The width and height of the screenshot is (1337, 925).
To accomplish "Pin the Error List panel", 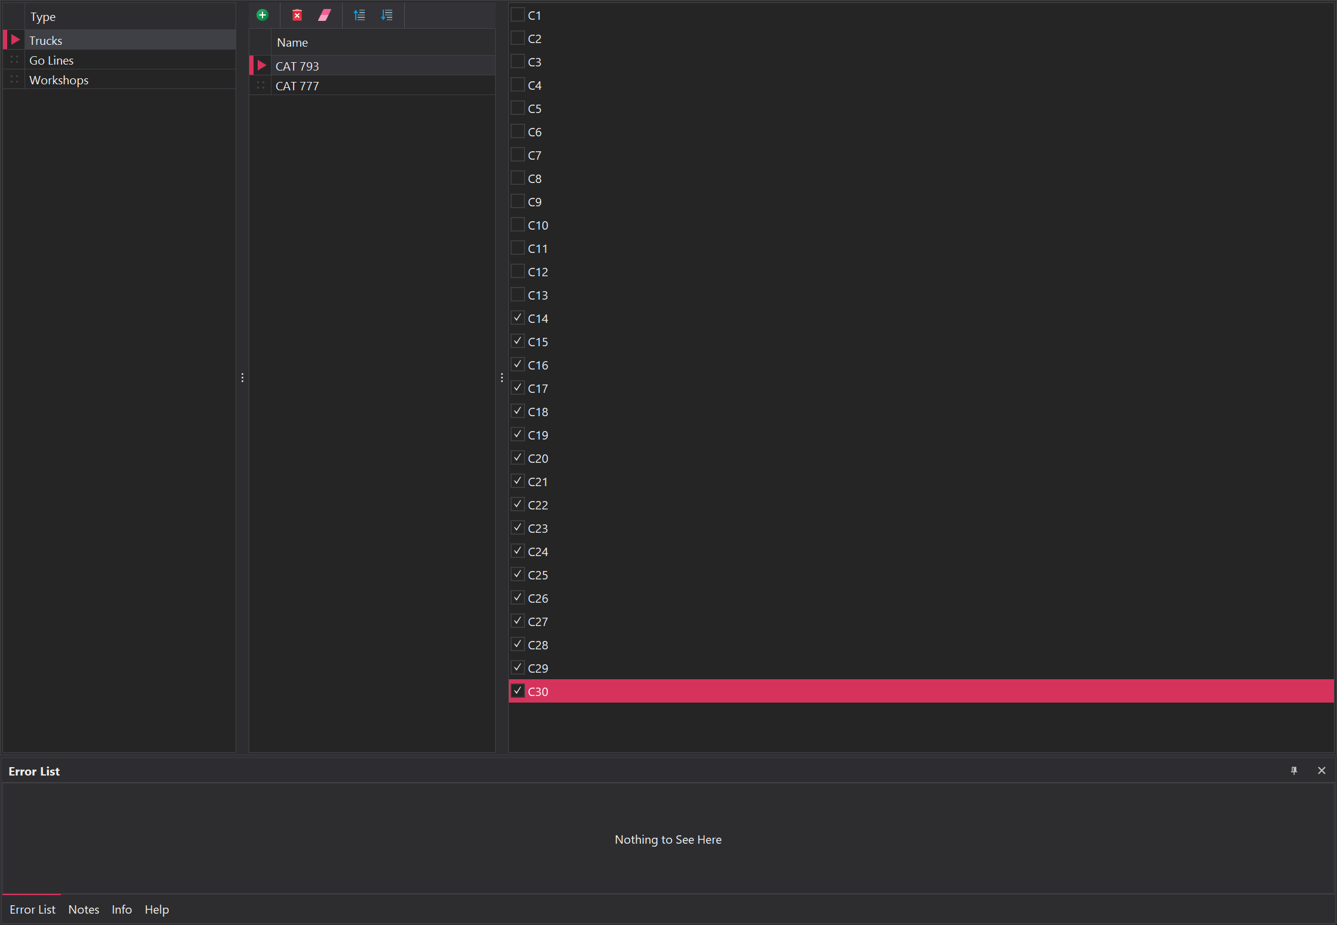I will (x=1294, y=771).
